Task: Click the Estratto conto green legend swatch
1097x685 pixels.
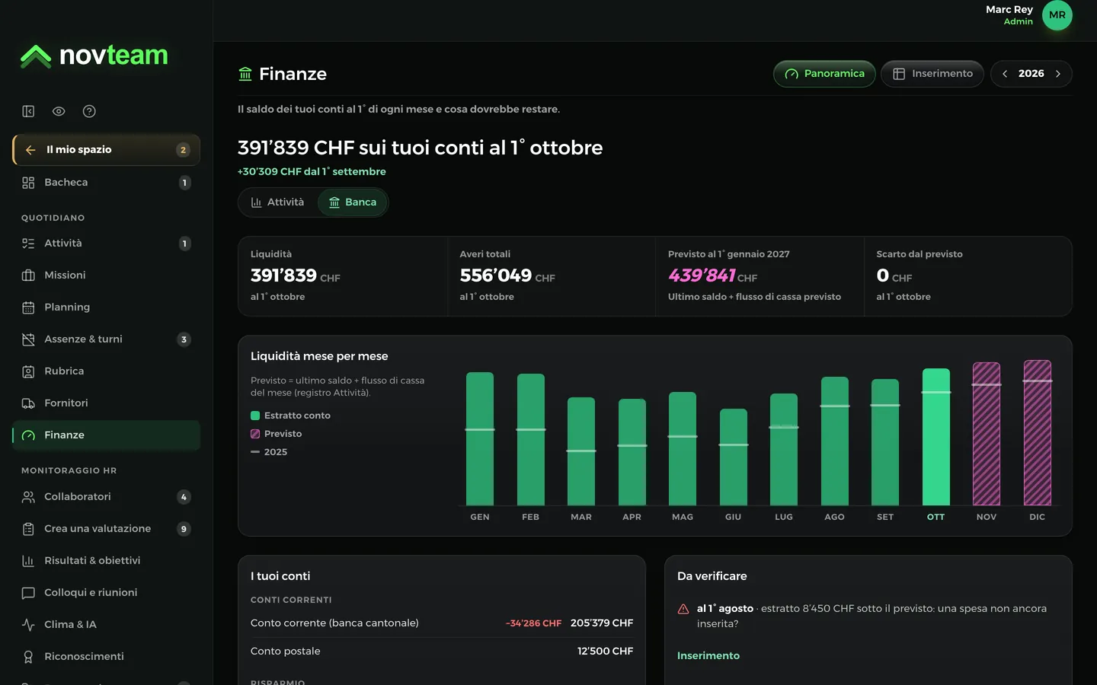Action: (x=255, y=416)
